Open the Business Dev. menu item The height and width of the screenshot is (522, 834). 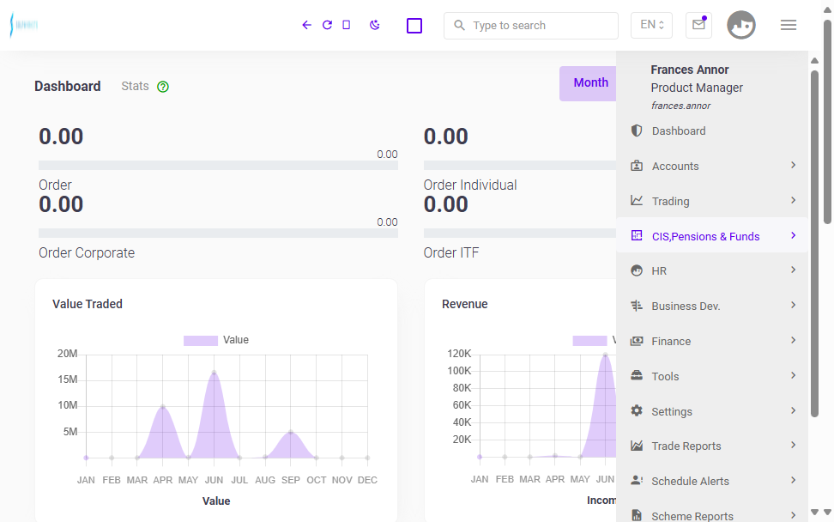coord(712,306)
